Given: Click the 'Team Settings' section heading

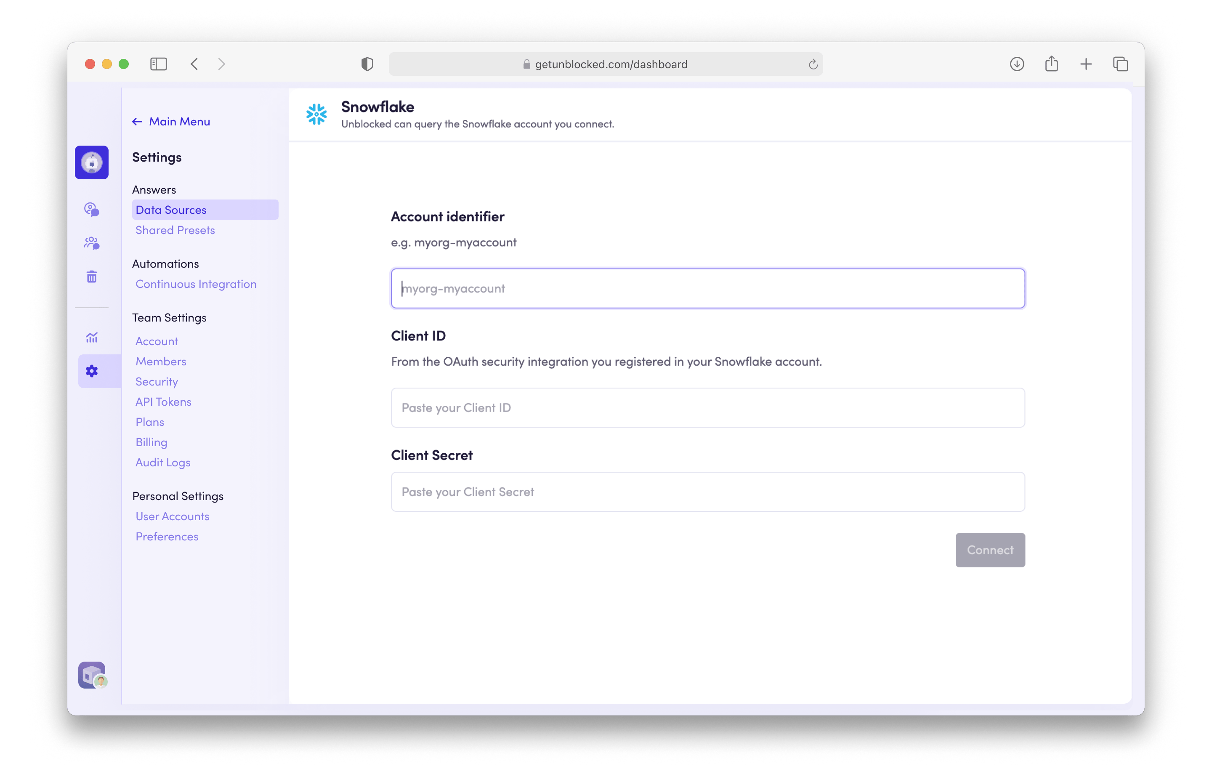Looking at the screenshot, I should (x=169, y=318).
